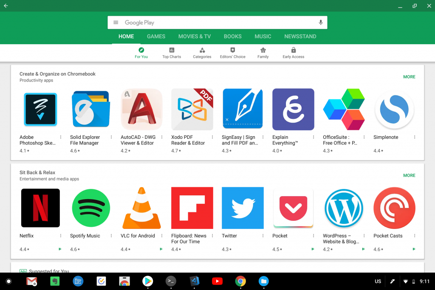Open the Flipboard app icon
The height and width of the screenshot is (290, 435).
(192, 208)
